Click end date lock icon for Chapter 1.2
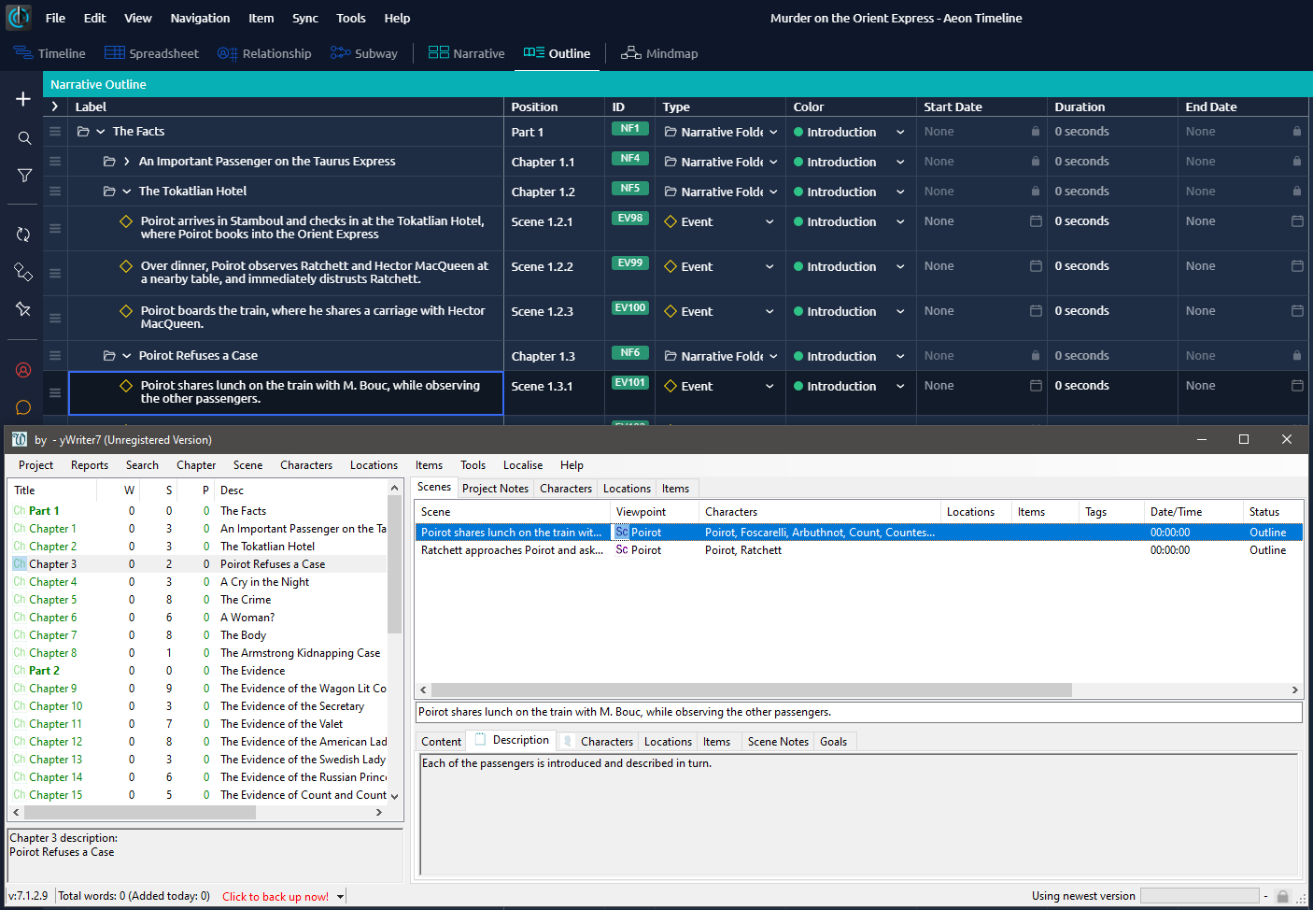Screen dimensions: 1313x910 1297,192
